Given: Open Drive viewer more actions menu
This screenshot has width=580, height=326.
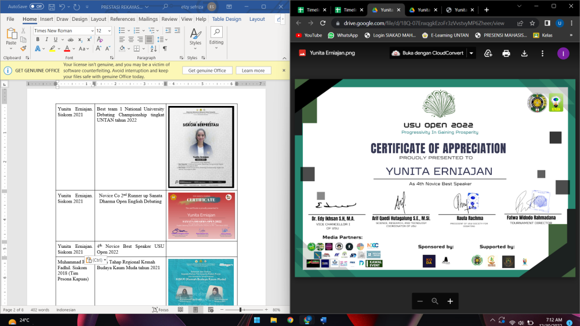Looking at the screenshot, I should (x=542, y=53).
